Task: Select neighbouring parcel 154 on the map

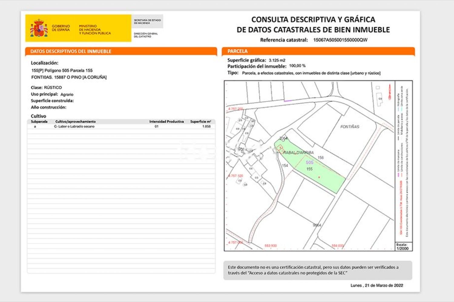Action: point(285,165)
